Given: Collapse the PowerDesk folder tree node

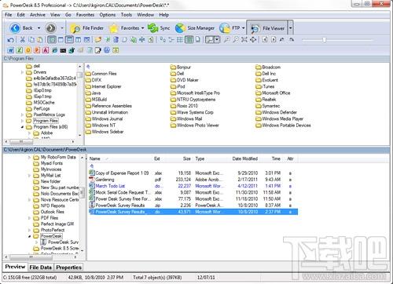Looking at the screenshot, I should (30, 236).
